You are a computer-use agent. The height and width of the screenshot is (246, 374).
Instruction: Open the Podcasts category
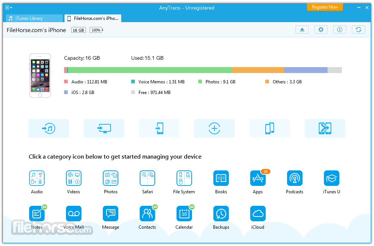(x=294, y=178)
